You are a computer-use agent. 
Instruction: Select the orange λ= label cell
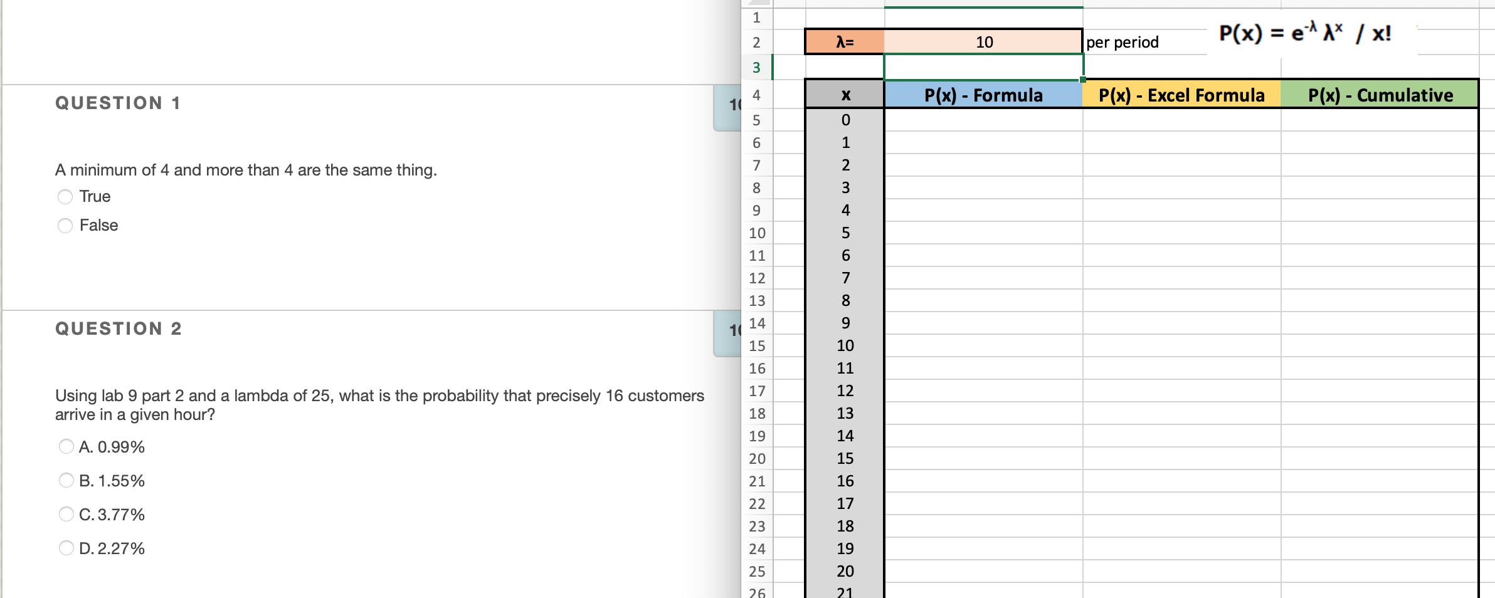pos(845,42)
